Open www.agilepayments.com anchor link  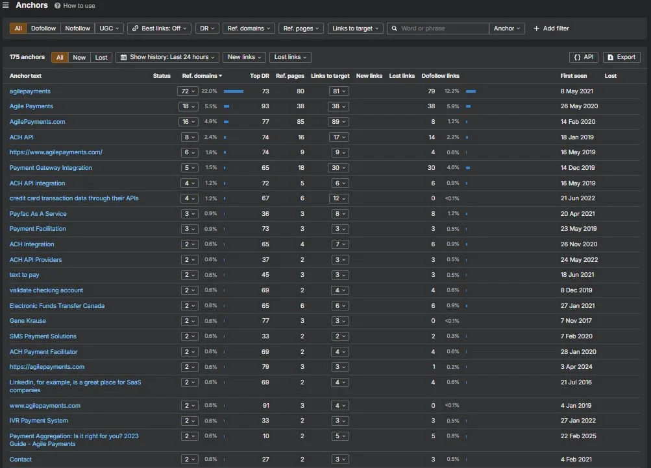[45, 406]
